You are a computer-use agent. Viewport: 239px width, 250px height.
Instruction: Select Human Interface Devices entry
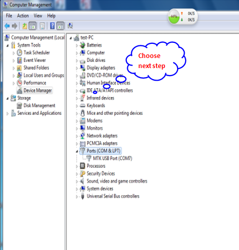pyautogui.click(x=108, y=83)
